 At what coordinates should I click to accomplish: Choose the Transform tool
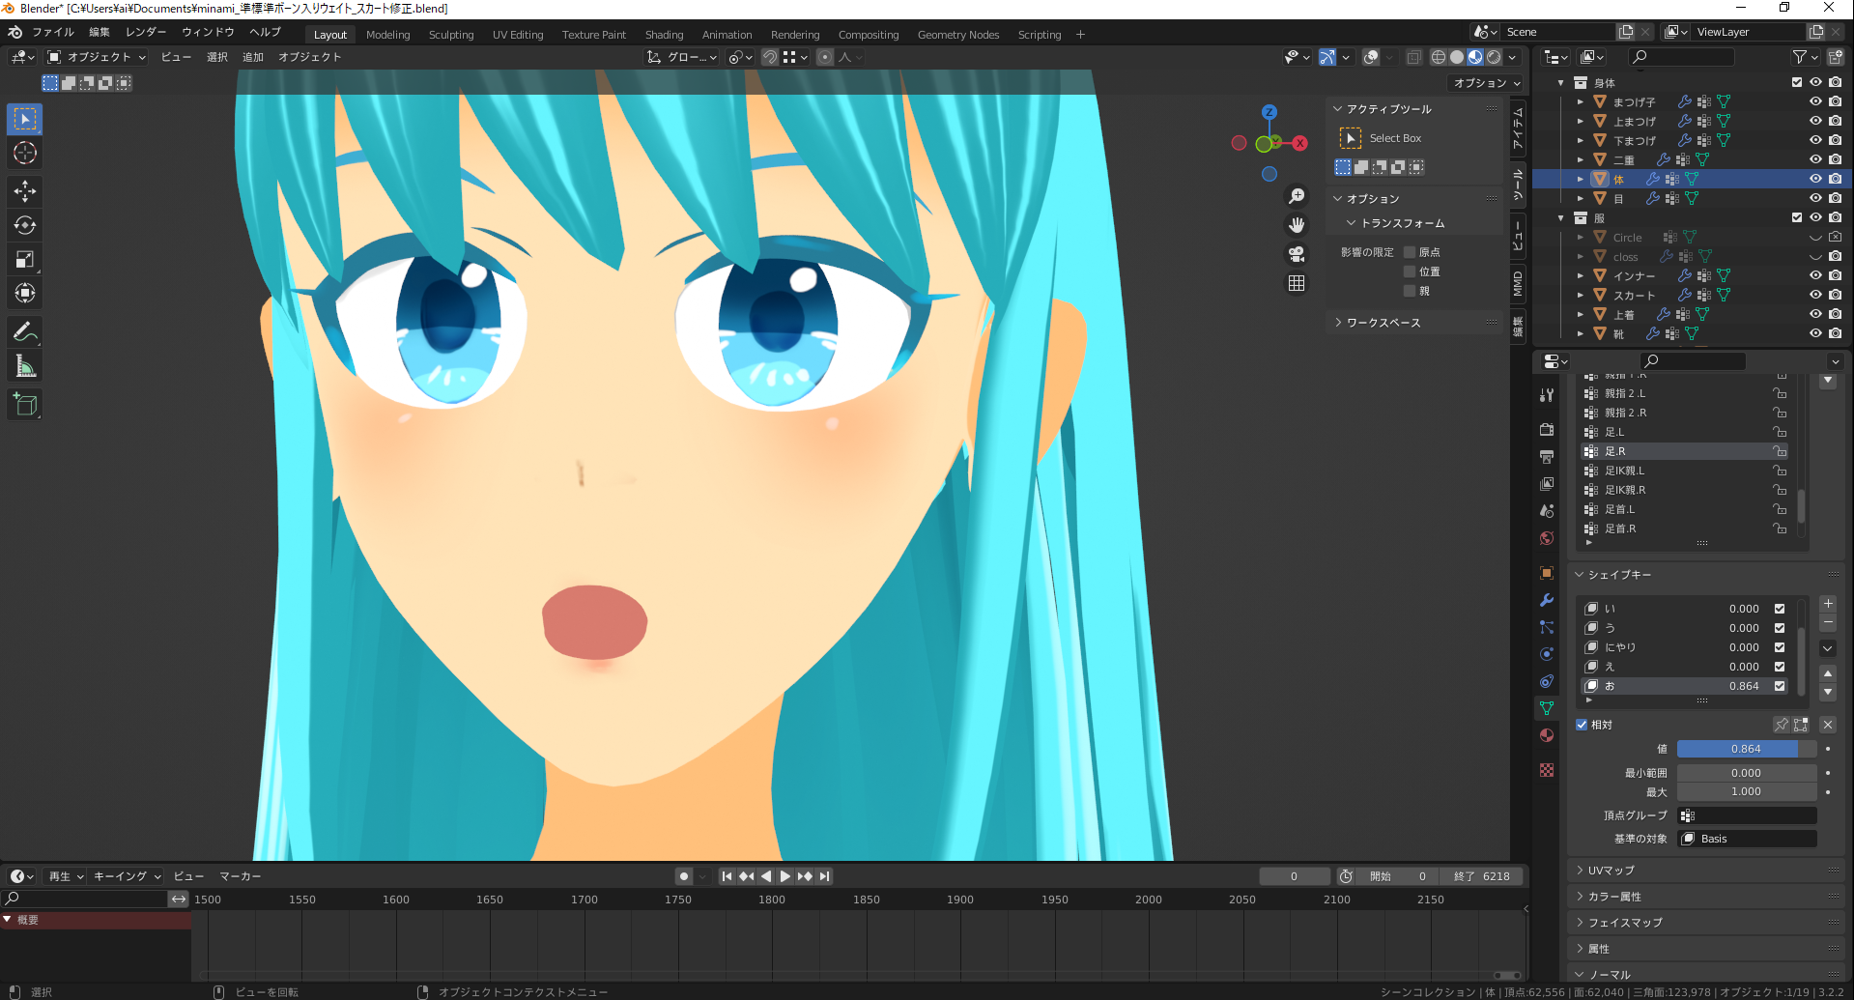(x=25, y=293)
